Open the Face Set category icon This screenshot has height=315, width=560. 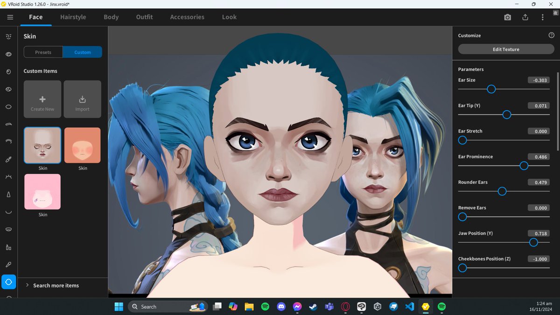click(x=8, y=36)
